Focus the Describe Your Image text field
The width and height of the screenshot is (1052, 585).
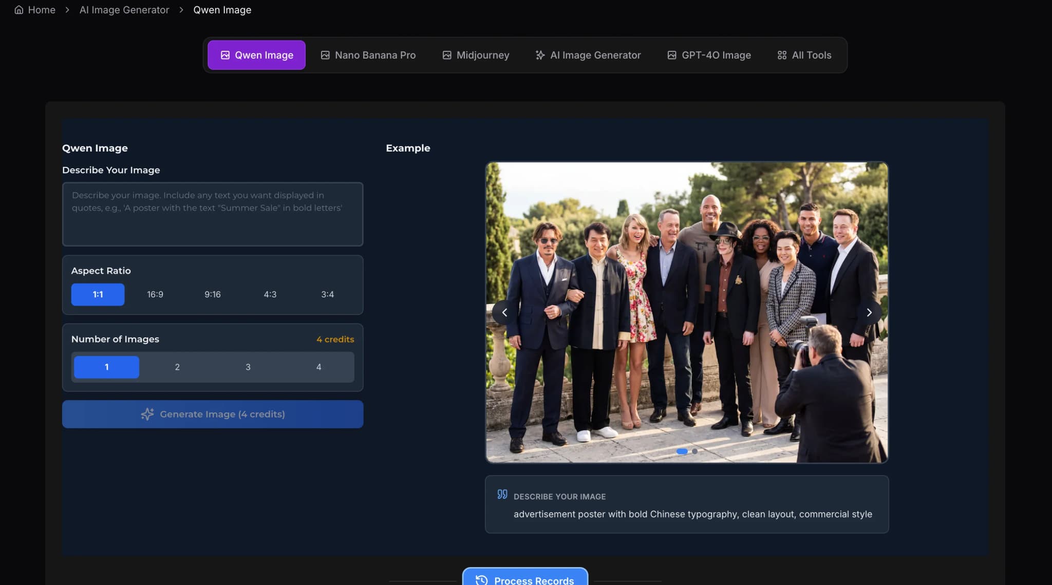click(213, 214)
